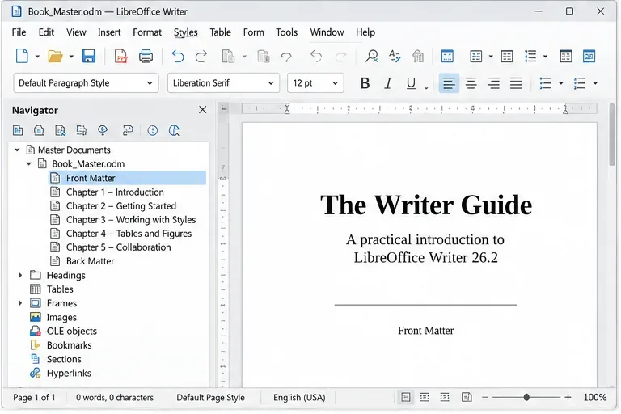Open dropdown arrow next to New icon
621x414 pixels.
click(x=37, y=57)
